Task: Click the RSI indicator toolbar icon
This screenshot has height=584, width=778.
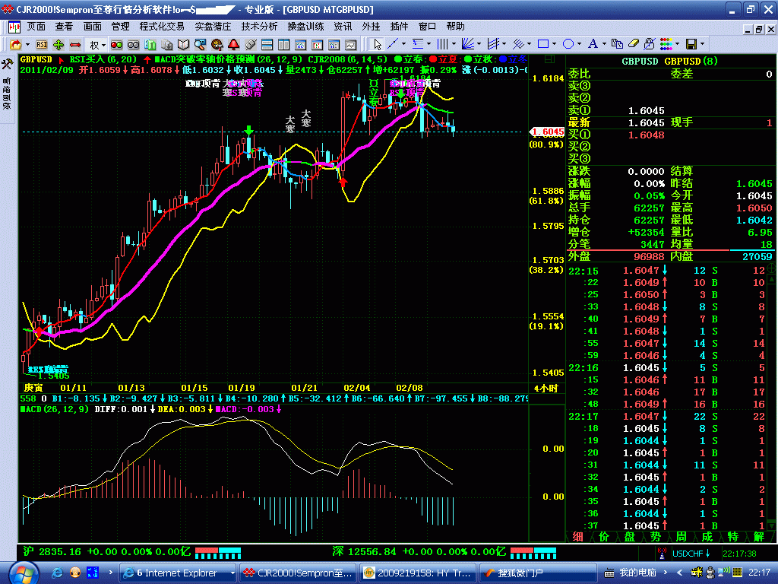Action: click(42, 44)
